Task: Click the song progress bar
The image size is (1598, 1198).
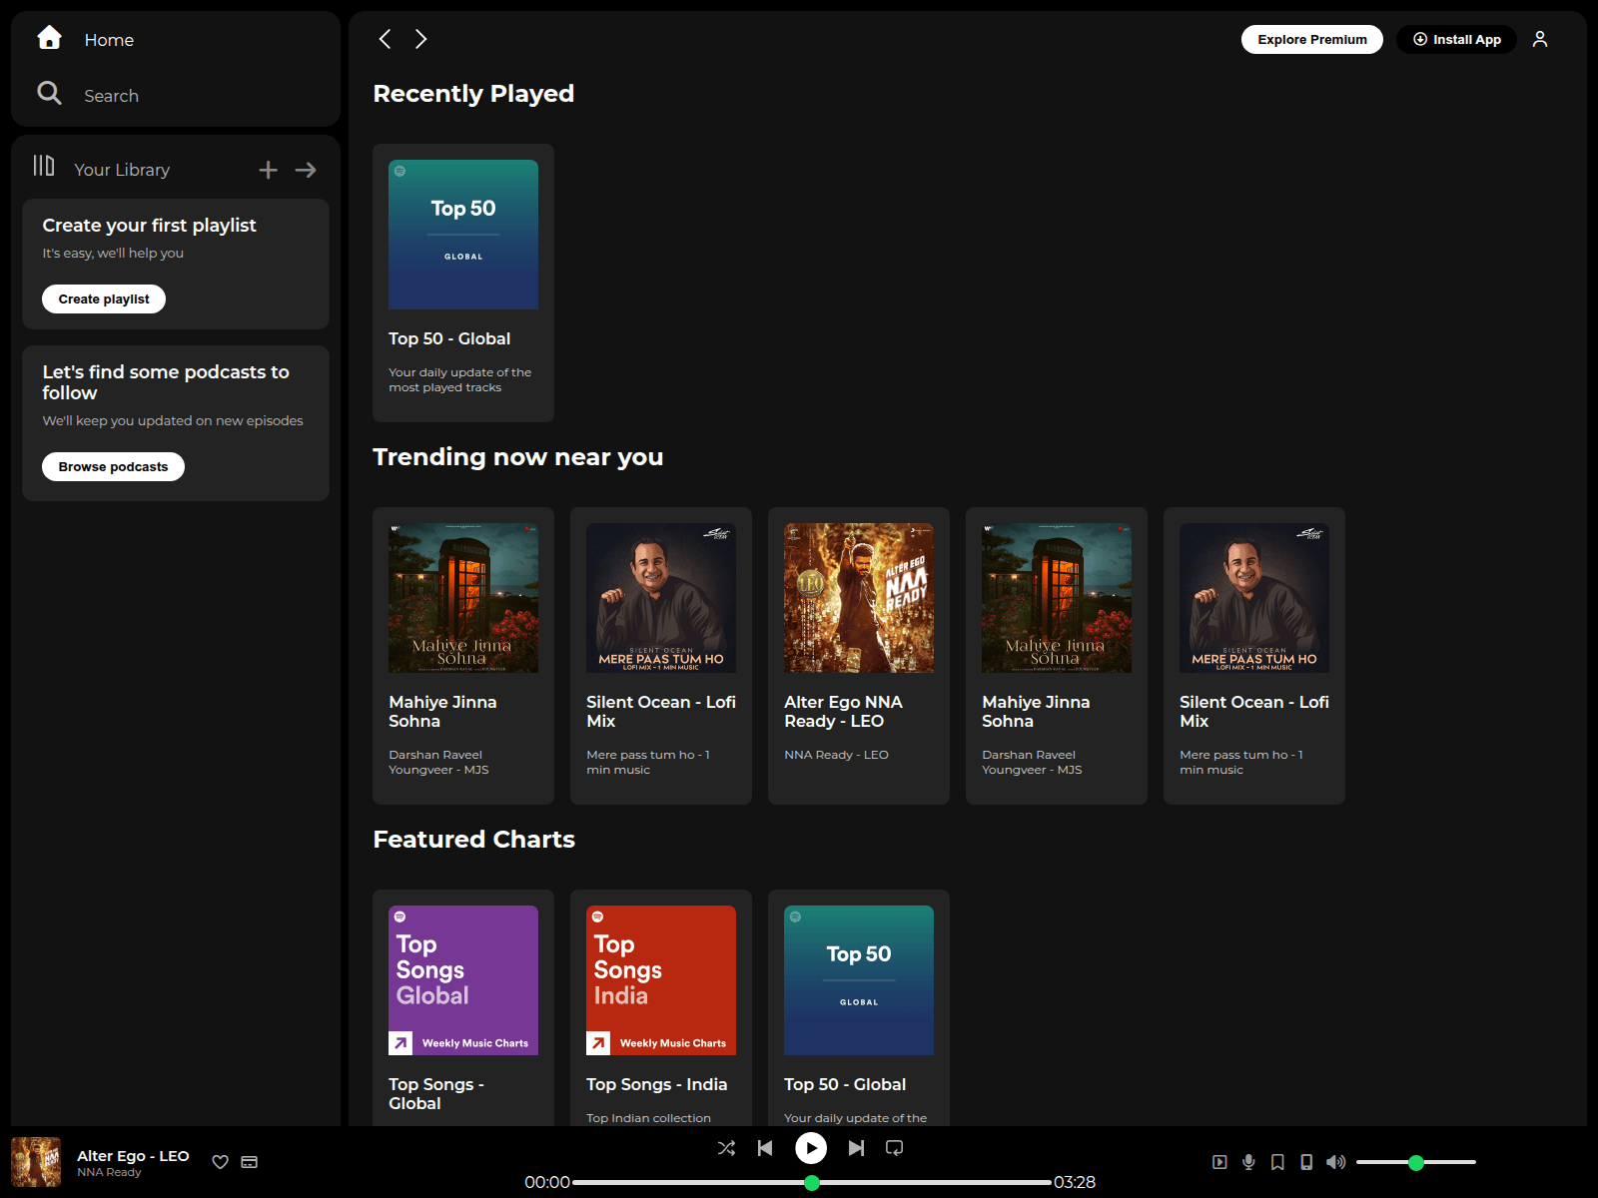Action: pos(812,1182)
